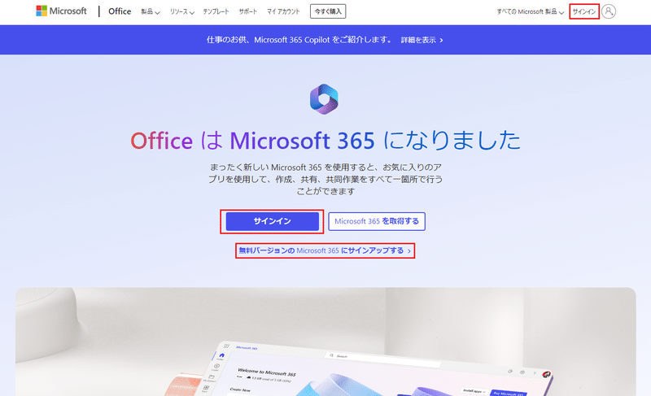Click 詳細を表示 in the Copilot banner
The width and height of the screenshot is (651, 396).
pos(422,40)
